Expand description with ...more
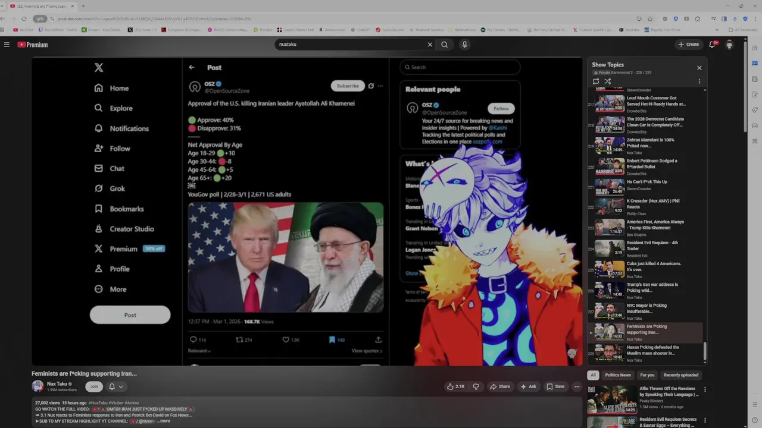Image resolution: width=762 pixels, height=428 pixels. pyautogui.click(x=164, y=421)
